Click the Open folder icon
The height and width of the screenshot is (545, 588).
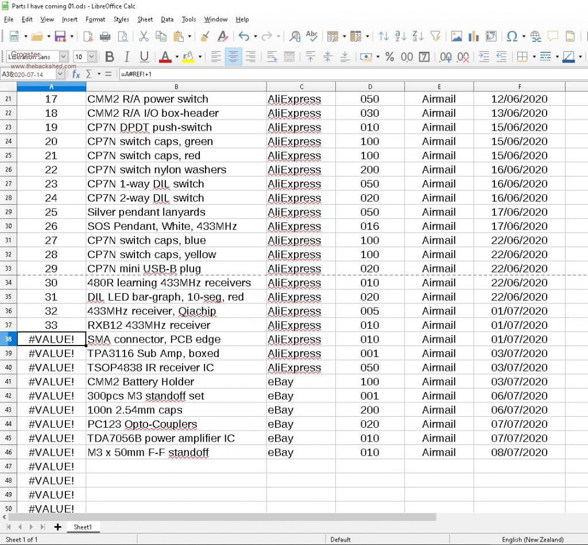pyautogui.click(x=37, y=36)
